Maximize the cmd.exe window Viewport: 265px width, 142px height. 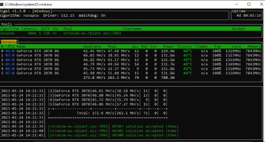point(249,4)
